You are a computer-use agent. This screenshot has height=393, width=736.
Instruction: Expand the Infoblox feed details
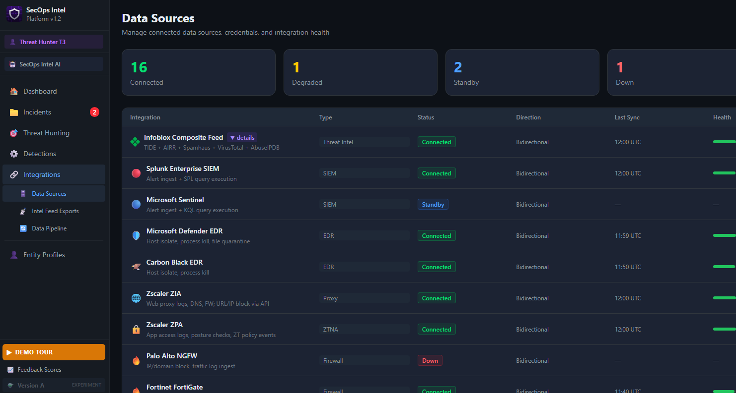pyautogui.click(x=242, y=138)
